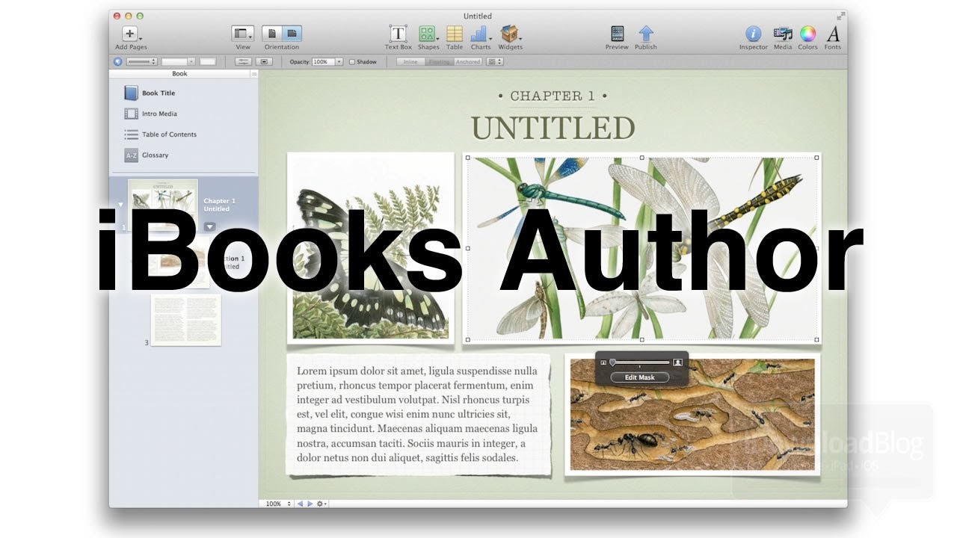
Task: Go to previous page arrow
Action: [301, 504]
